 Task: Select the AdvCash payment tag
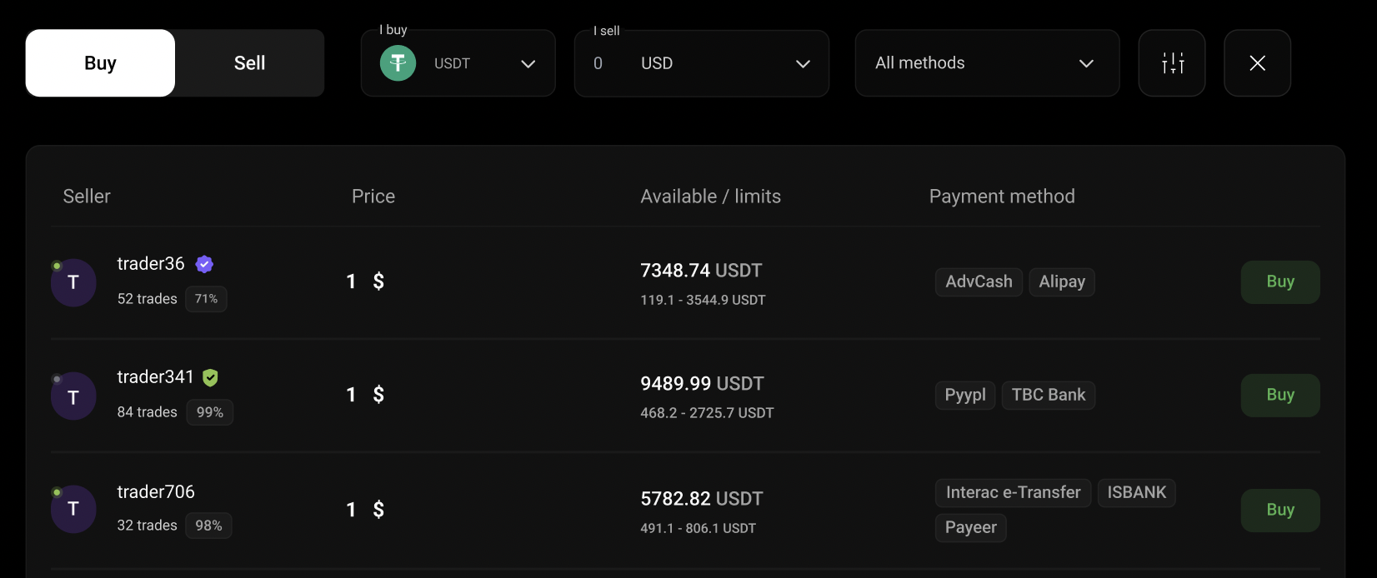[x=979, y=282]
